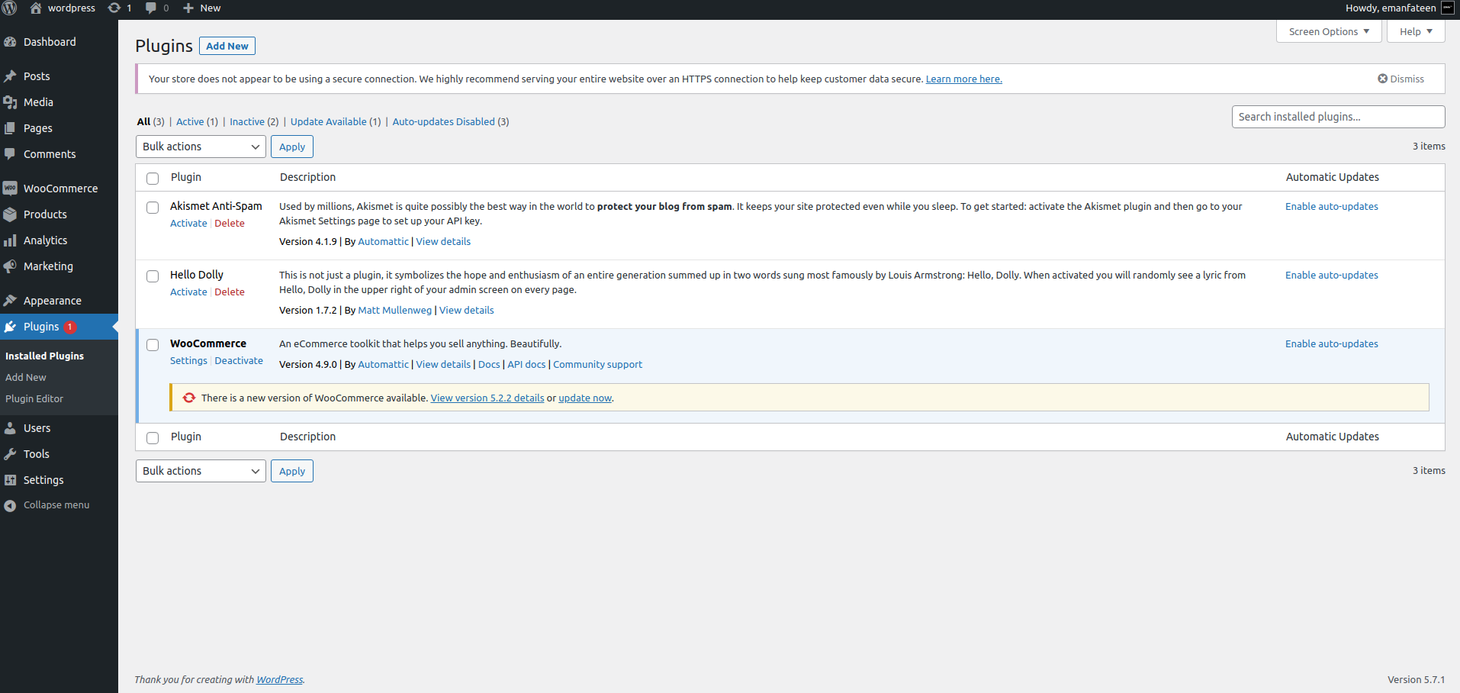Check the Akismet Anti-Spam plugin checkbox
The height and width of the screenshot is (693, 1460).
coord(153,207)
